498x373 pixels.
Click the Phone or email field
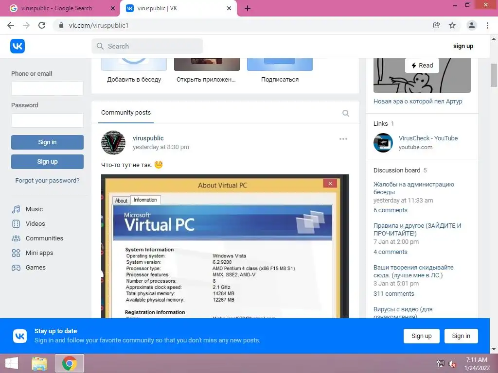click(47, 88)
